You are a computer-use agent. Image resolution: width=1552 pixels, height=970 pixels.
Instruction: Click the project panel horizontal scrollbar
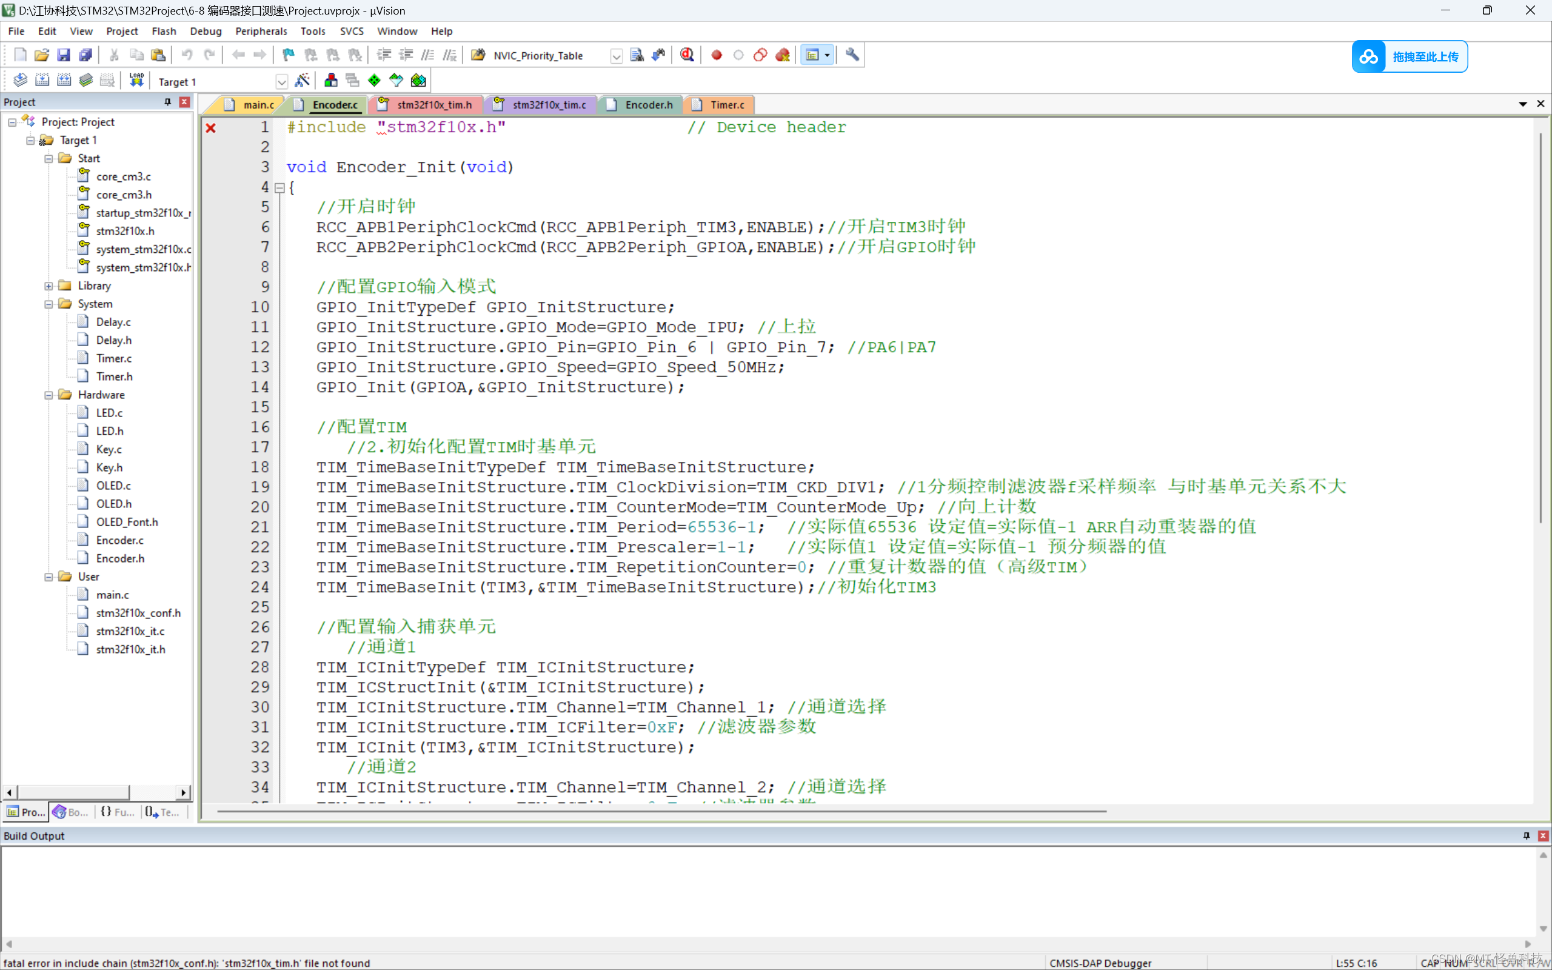[x=74, y=792]
